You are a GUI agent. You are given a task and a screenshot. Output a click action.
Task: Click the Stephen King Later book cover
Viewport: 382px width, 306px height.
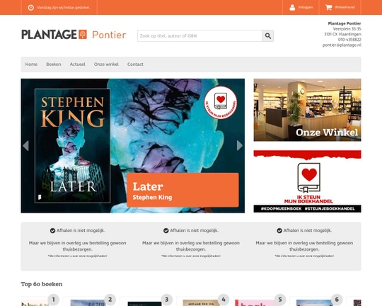point(72,146)
